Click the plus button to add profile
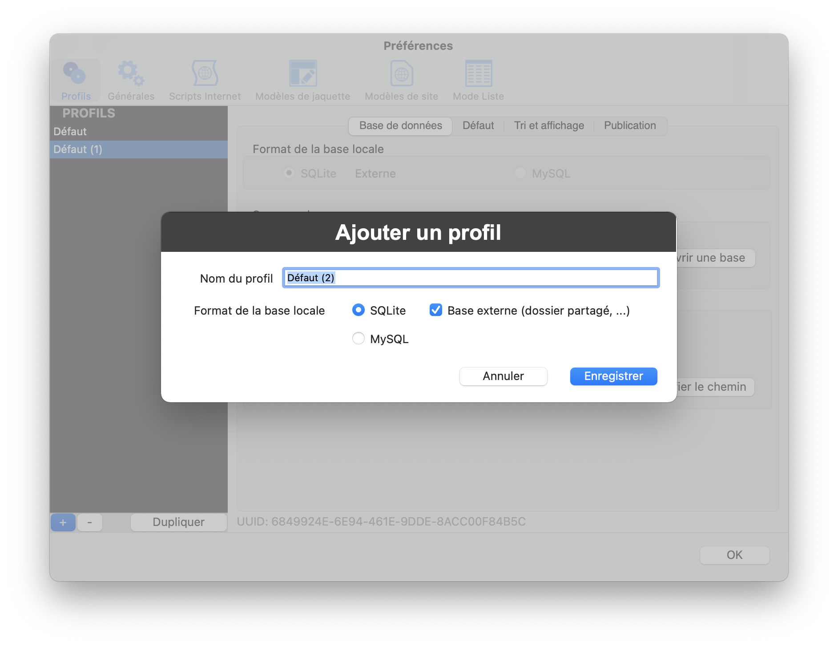This screenshot has width=838, height=647. tap(63, 522)
